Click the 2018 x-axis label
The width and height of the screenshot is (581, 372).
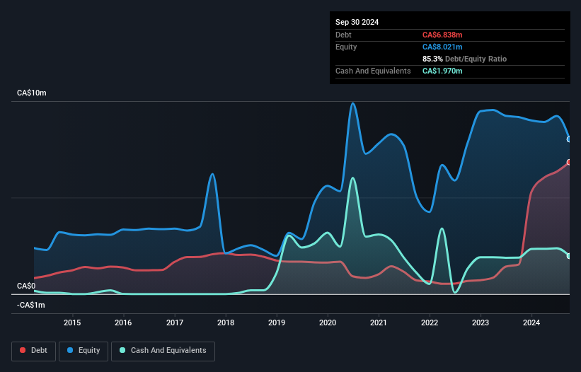coord(226,322)
